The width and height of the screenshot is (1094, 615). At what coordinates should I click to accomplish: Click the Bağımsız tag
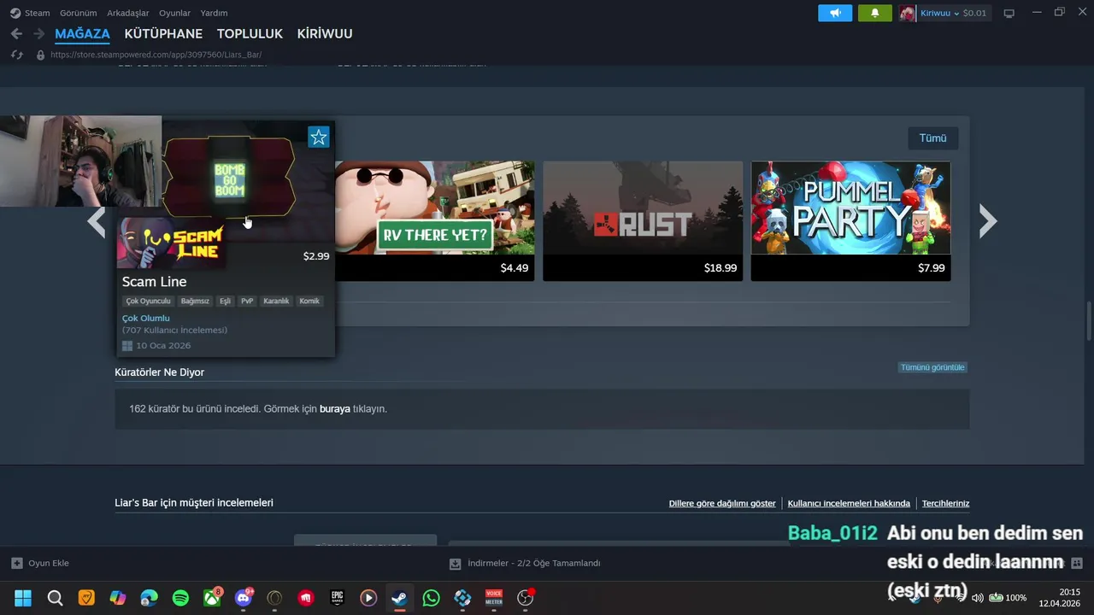click(x=195, y=302)
